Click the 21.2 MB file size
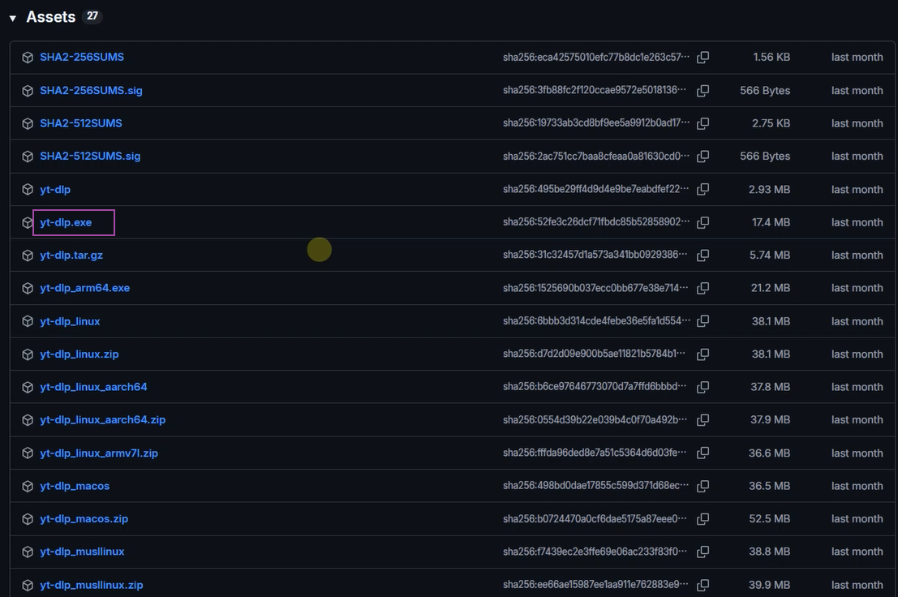Screen dimensions: 898x597 tap(771, 288)
